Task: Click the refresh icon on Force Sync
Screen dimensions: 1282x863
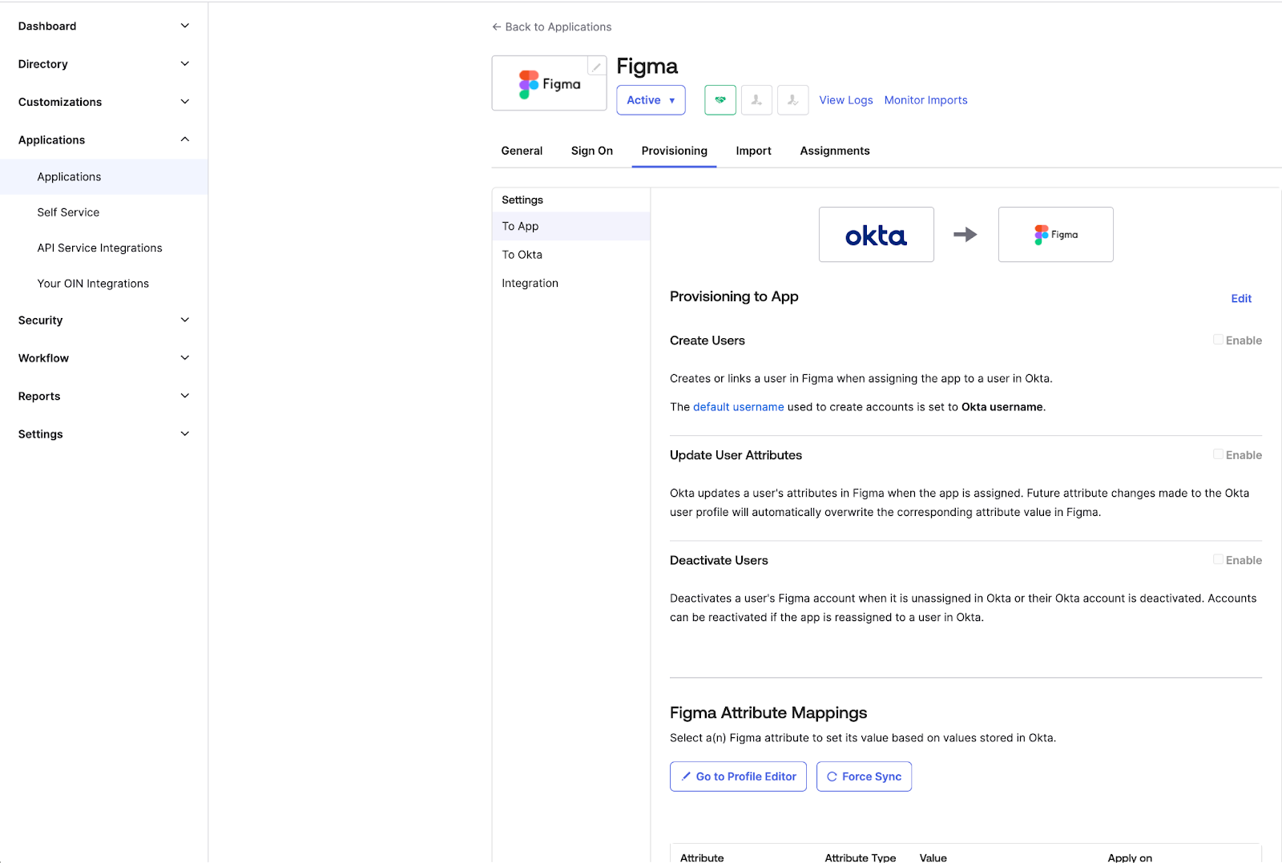Action: (x=833, y=776)
